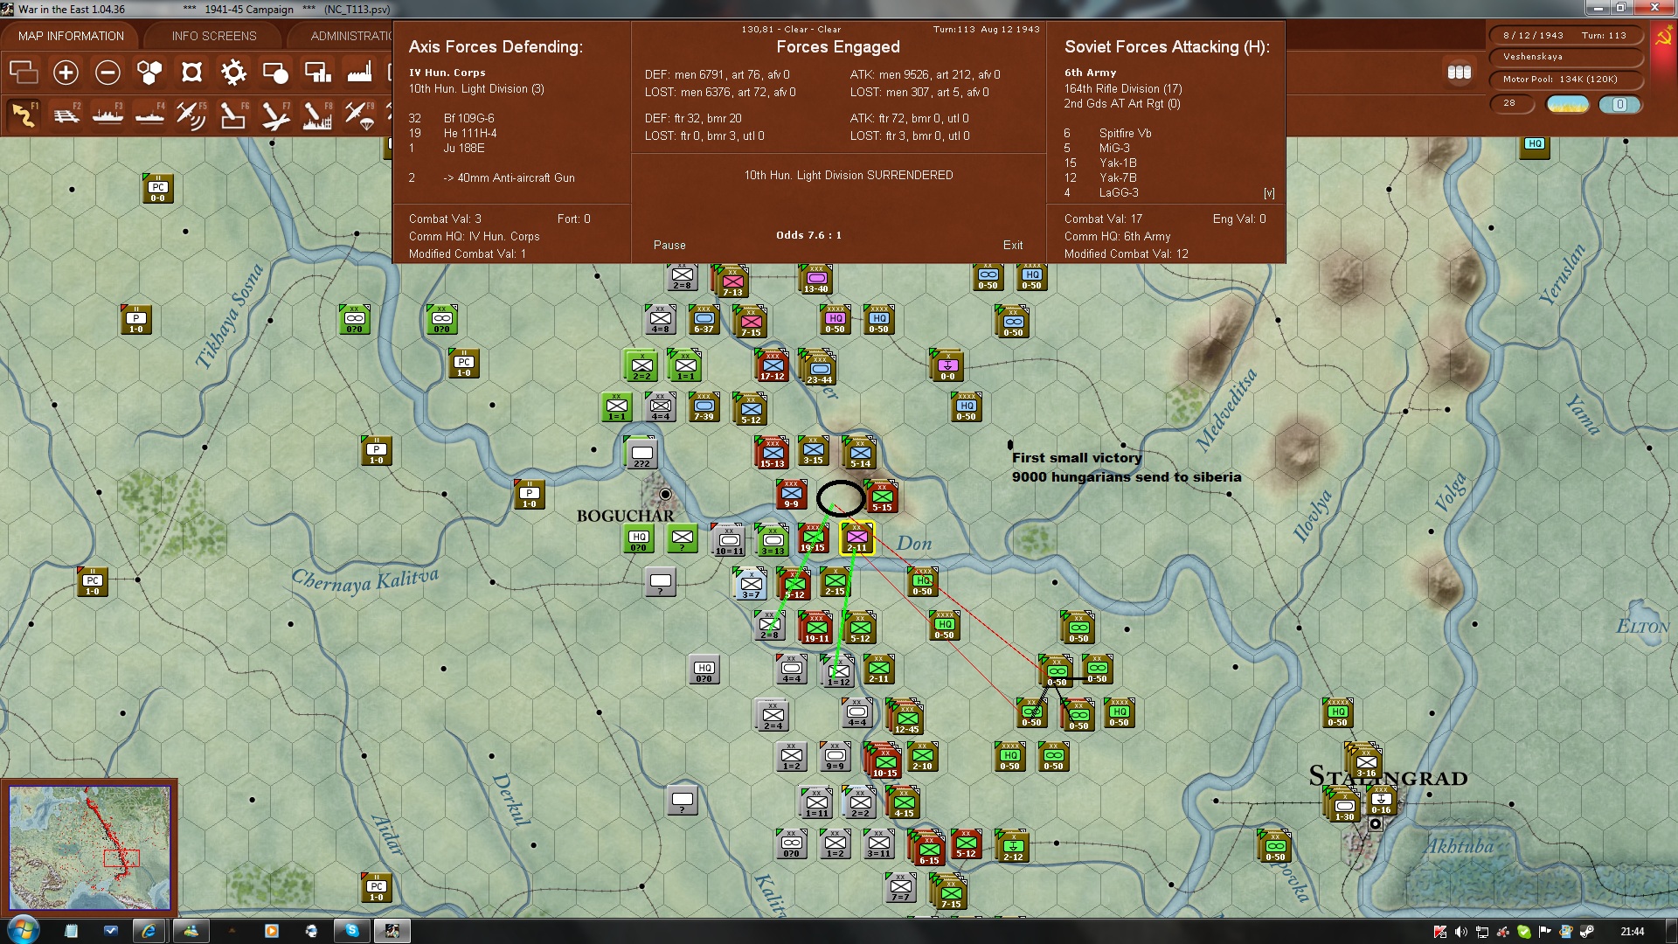Exit the combat report panel
1678x944 pixels.
tap(1013, 246)
